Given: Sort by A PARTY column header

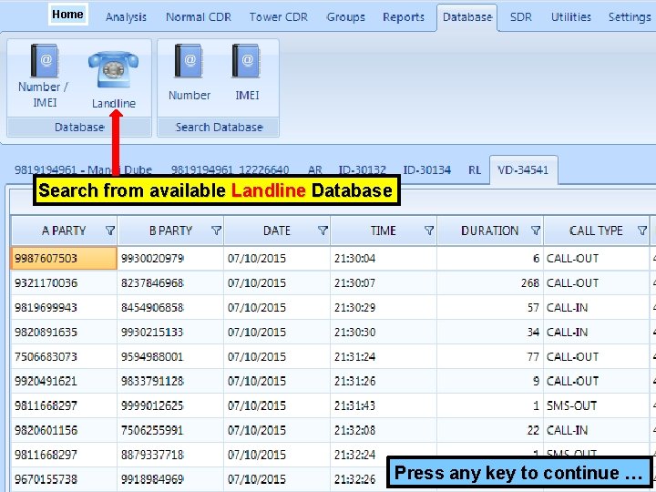Looking at the screenshot, I should pyautogui.click(x=64, y=231).
